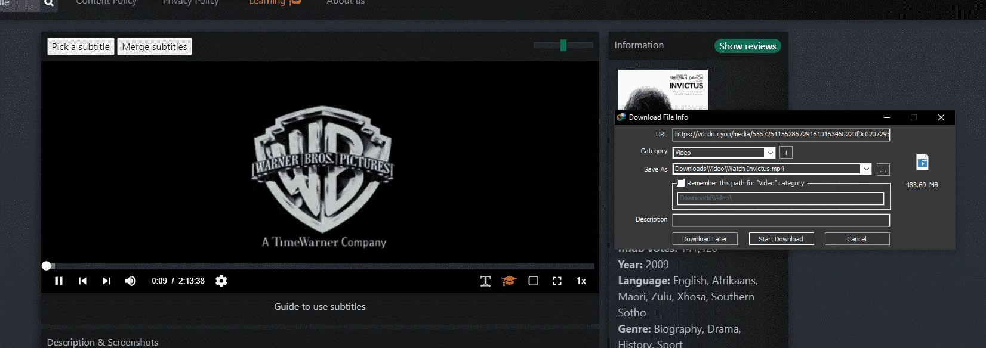Check Remember this path for Video category
The width and height of the screenshot is (986, 348).
coord(681,183)
